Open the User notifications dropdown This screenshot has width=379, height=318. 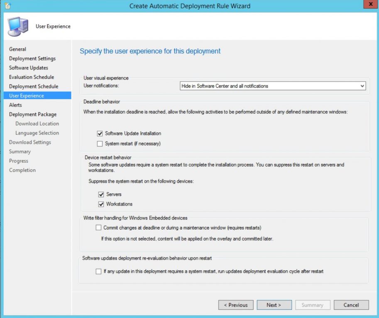point(363,86)
